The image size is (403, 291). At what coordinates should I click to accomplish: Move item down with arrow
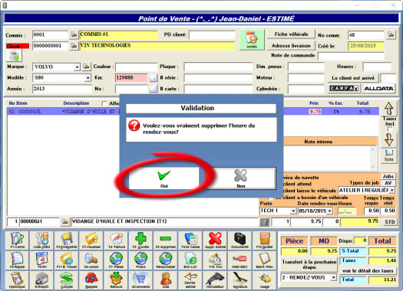(x=389, y=140)
